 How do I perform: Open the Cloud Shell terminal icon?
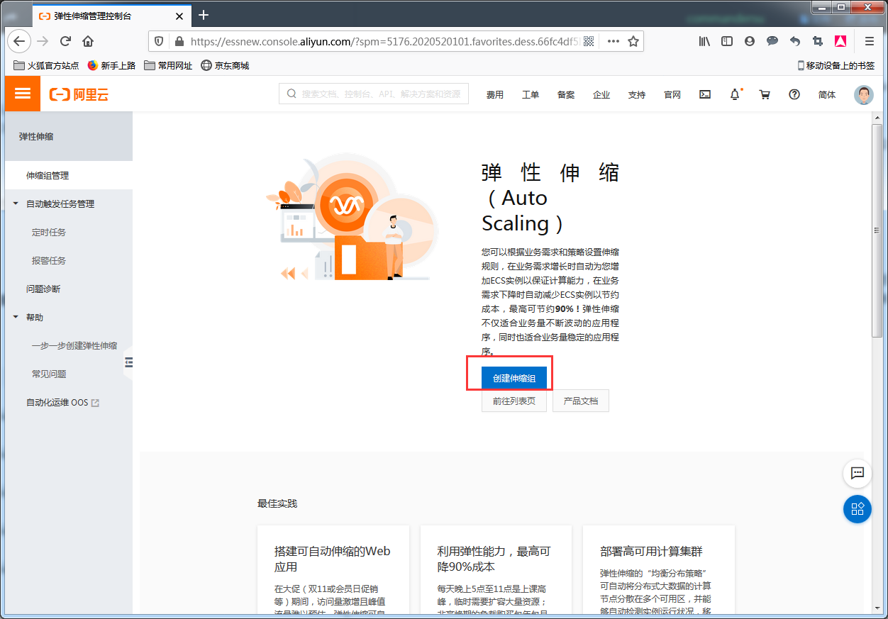705,94
